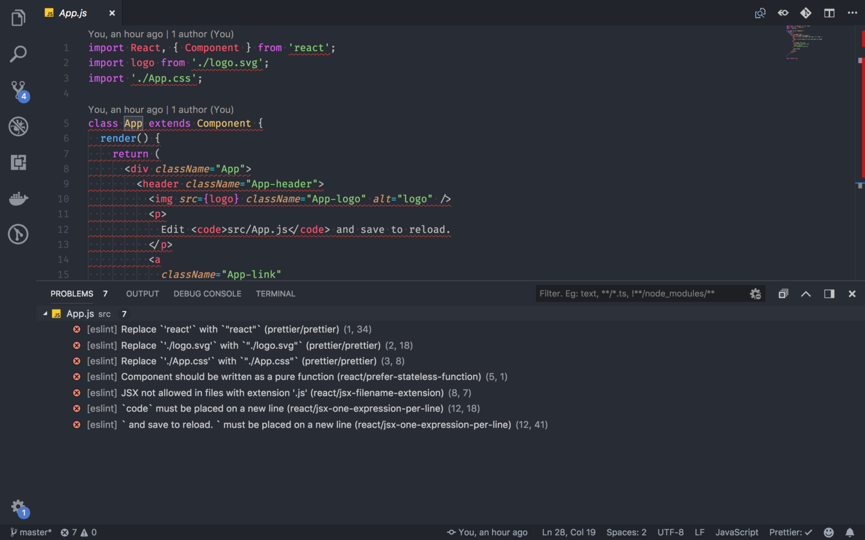The height and width of the screenshot is (540, 865).
Task: Click the word 'App' in class declaration
Action: (134, 124)
